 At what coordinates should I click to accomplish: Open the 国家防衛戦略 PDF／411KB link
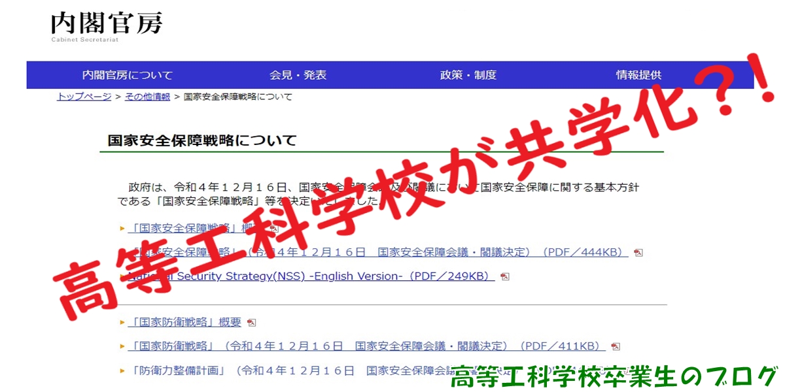(366, 346)
